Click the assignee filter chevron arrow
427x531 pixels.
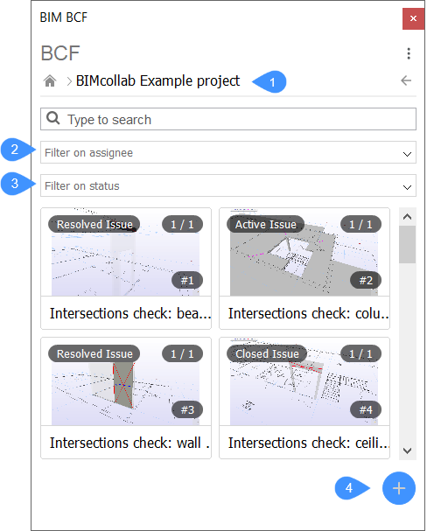pyautogui.click(x=407, y=154)
